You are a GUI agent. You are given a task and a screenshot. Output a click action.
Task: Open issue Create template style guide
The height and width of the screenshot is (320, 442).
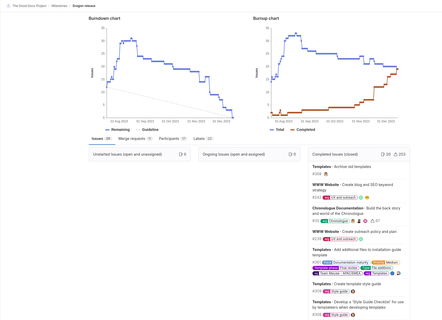[357, 284]
